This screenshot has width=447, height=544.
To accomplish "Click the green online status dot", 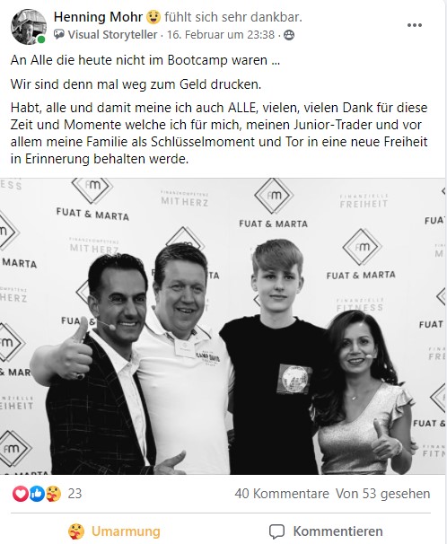I will pyautogui.click(x=41, y=39).
